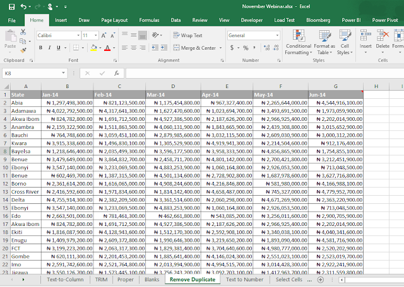Open the File tab
The width and height of the screenshot is (404, 287).
(12, 20)
